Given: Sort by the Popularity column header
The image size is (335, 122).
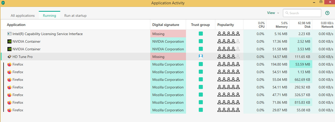Looking at the screenshot, I should (226, 25).
